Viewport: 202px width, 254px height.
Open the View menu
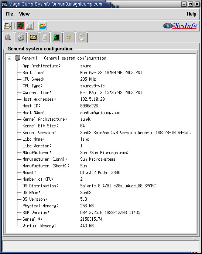(24, 14)
